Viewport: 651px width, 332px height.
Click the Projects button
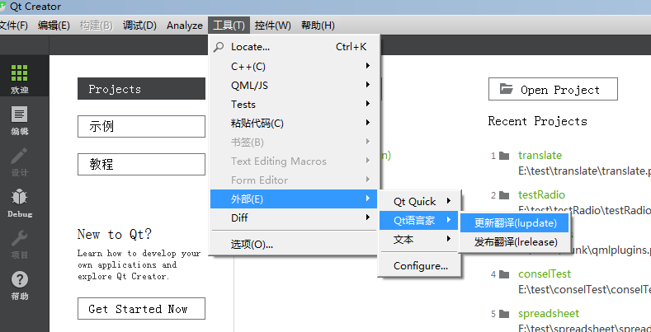(142, 89)
